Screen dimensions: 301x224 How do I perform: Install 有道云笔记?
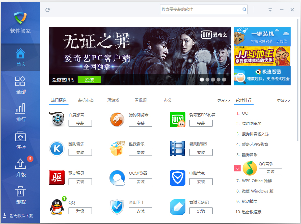coord(201,211)
